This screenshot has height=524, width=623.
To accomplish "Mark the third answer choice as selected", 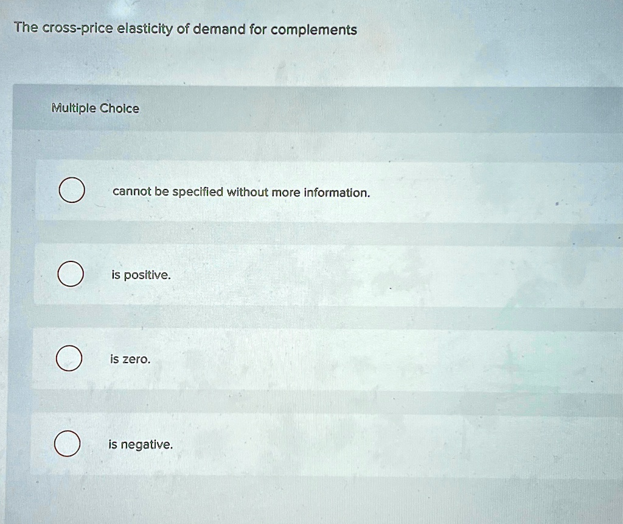I will [69, 359].
